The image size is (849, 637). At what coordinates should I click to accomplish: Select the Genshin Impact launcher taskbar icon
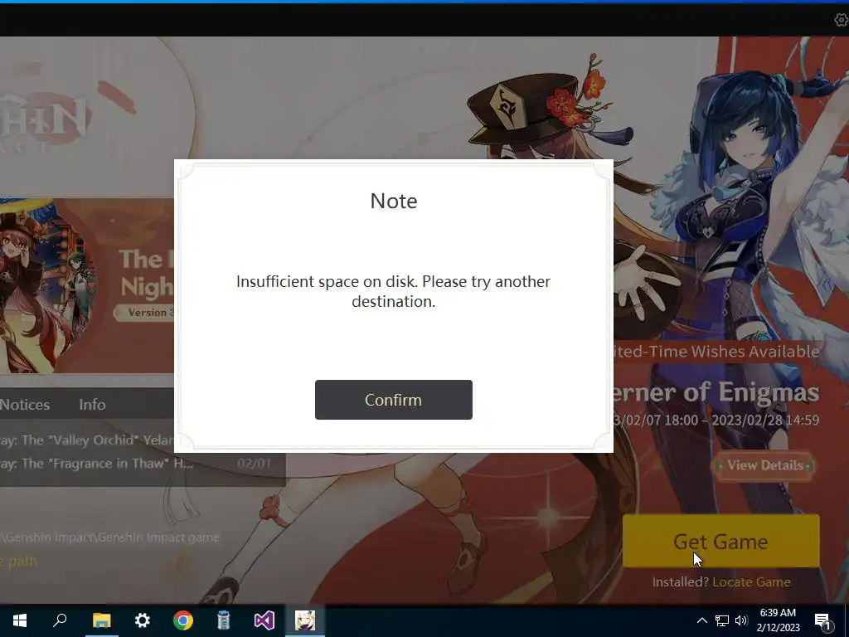coord(305,620)
